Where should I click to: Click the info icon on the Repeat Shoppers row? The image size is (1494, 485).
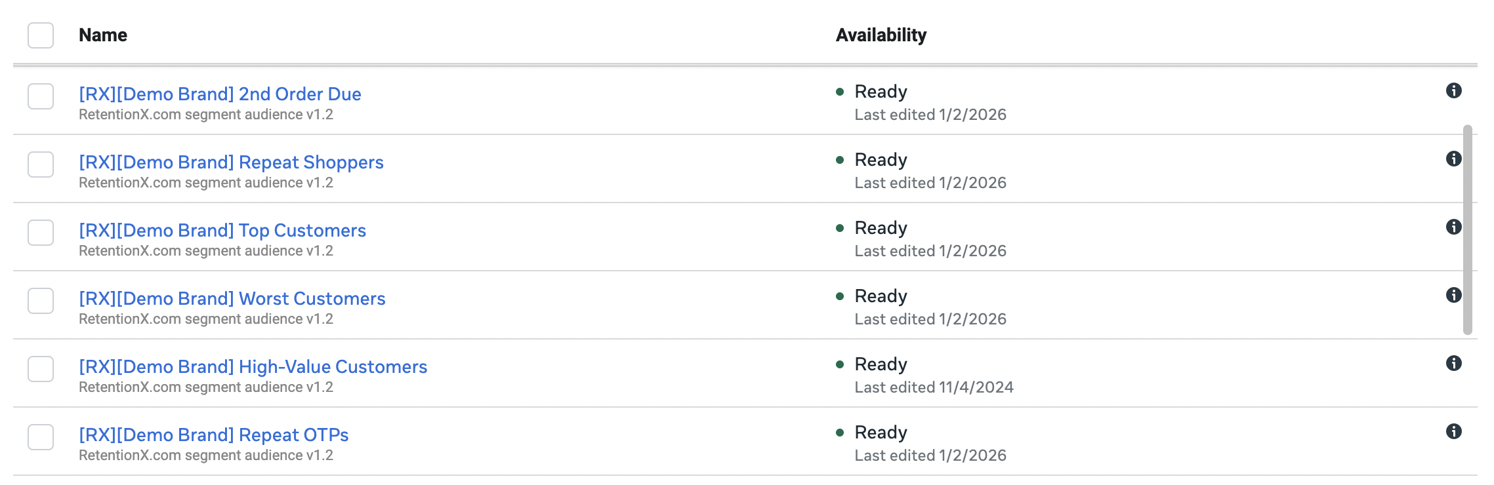(x=1455, y=159)
